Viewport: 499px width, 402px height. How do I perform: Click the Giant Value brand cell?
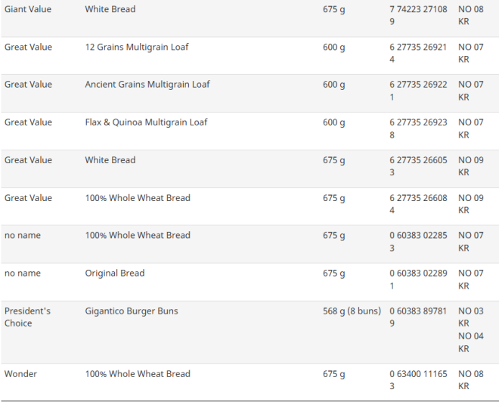point(28,10)
